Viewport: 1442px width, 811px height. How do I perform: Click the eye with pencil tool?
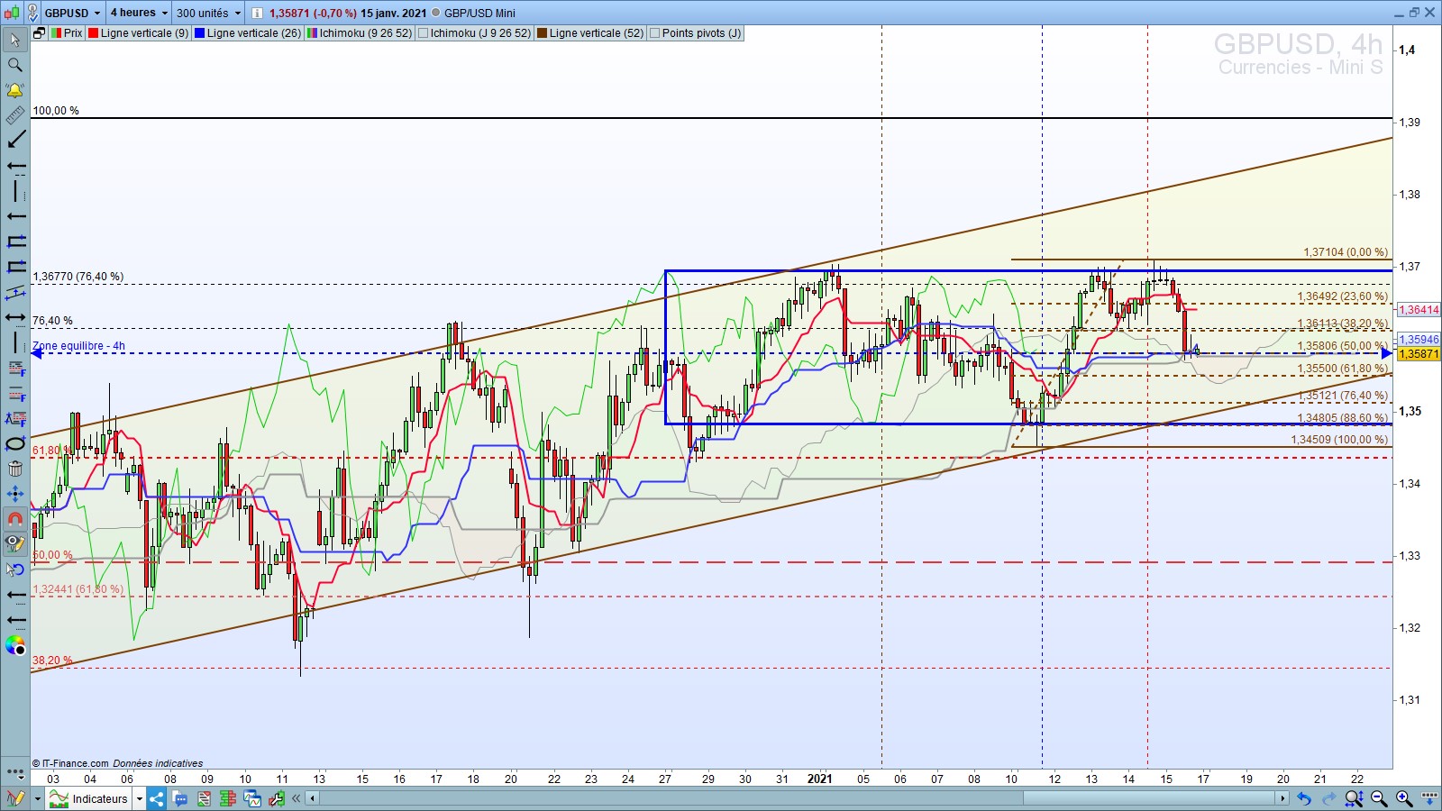[15, 544]
